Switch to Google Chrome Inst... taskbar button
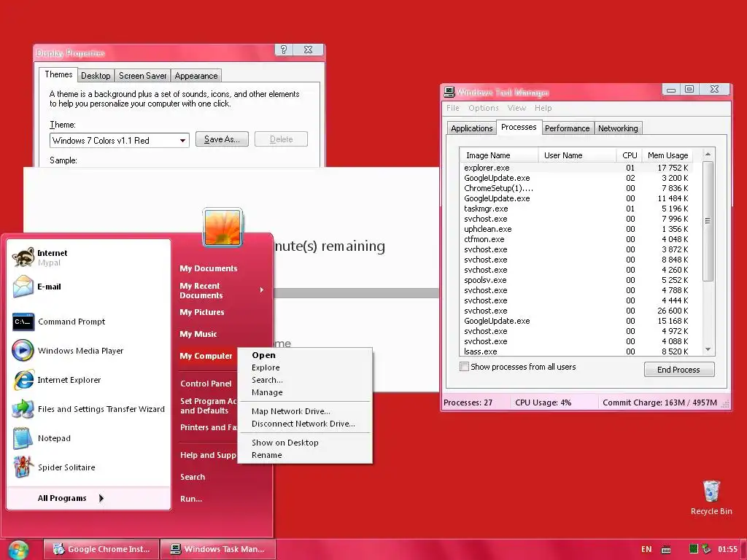 click(101, 549)
